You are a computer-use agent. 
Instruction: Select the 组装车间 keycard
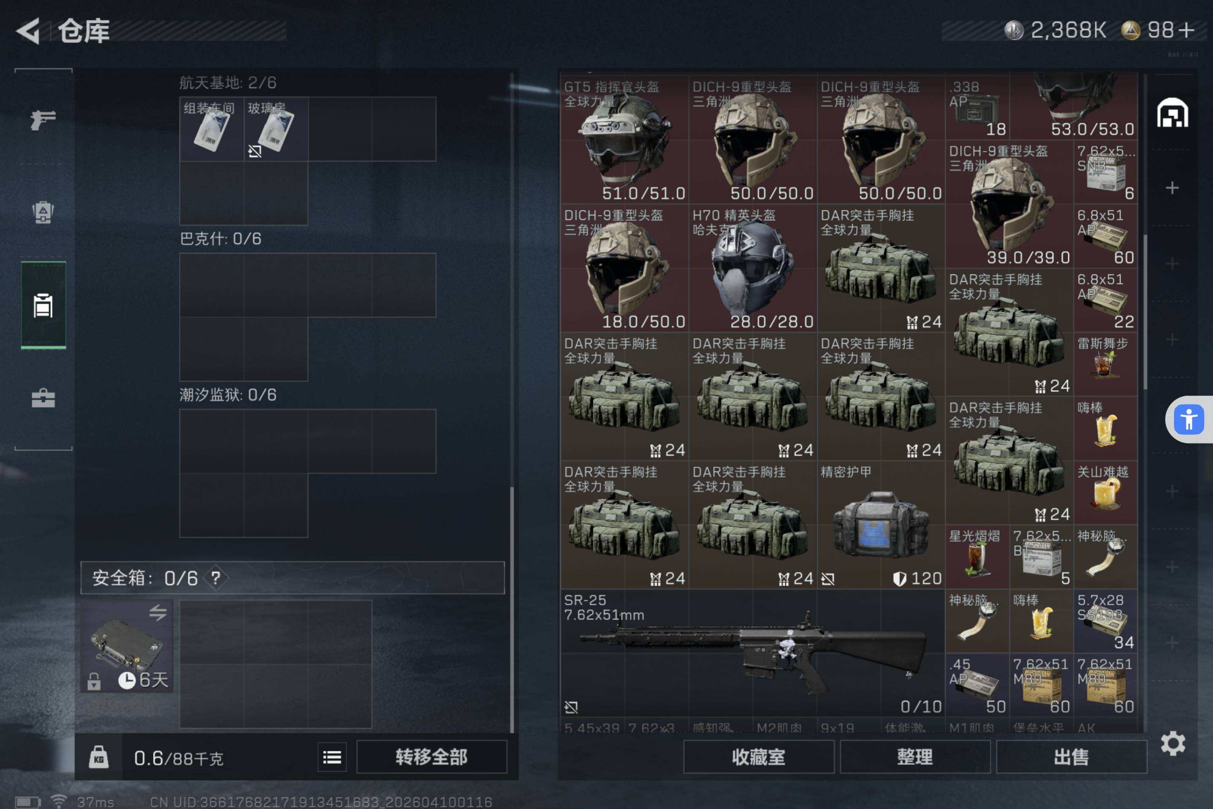211,129
